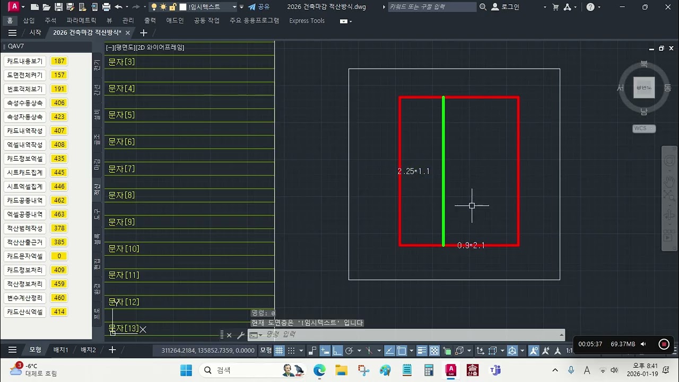
Task: Stop recording with the red record button
Action: click(x=664, y=344)
